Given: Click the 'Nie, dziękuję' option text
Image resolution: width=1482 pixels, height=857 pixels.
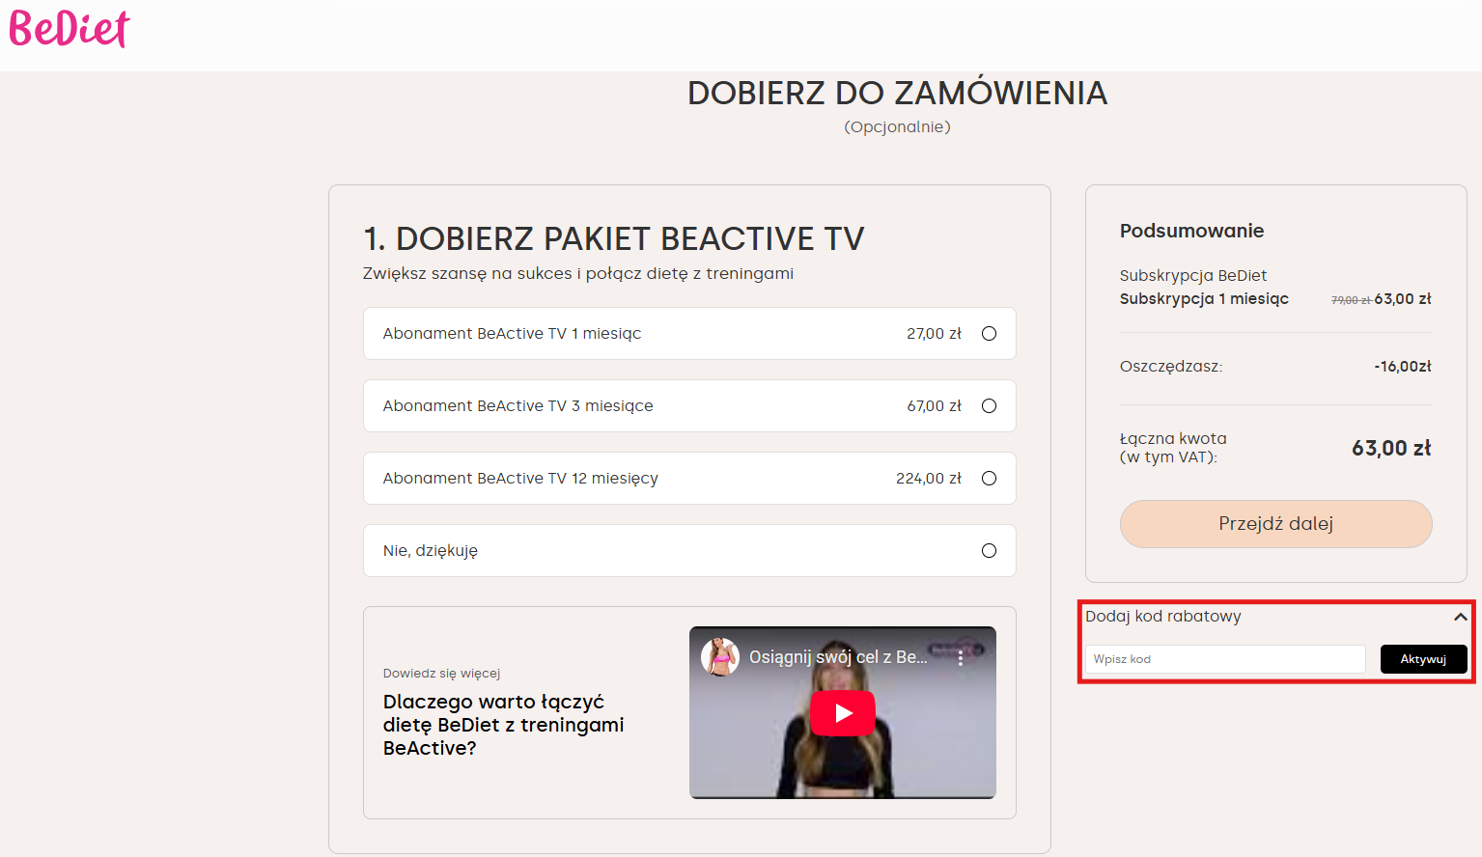Looking at the screenshot, I should tap(431, 551).
